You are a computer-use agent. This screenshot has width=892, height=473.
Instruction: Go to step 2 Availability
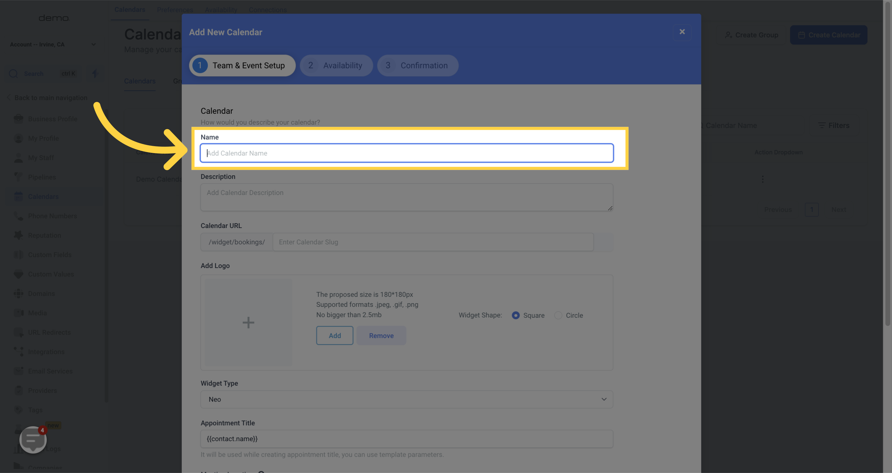click(x=336, y=65)
